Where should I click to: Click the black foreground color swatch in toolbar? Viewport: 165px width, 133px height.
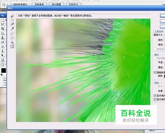tap(3, 70)
